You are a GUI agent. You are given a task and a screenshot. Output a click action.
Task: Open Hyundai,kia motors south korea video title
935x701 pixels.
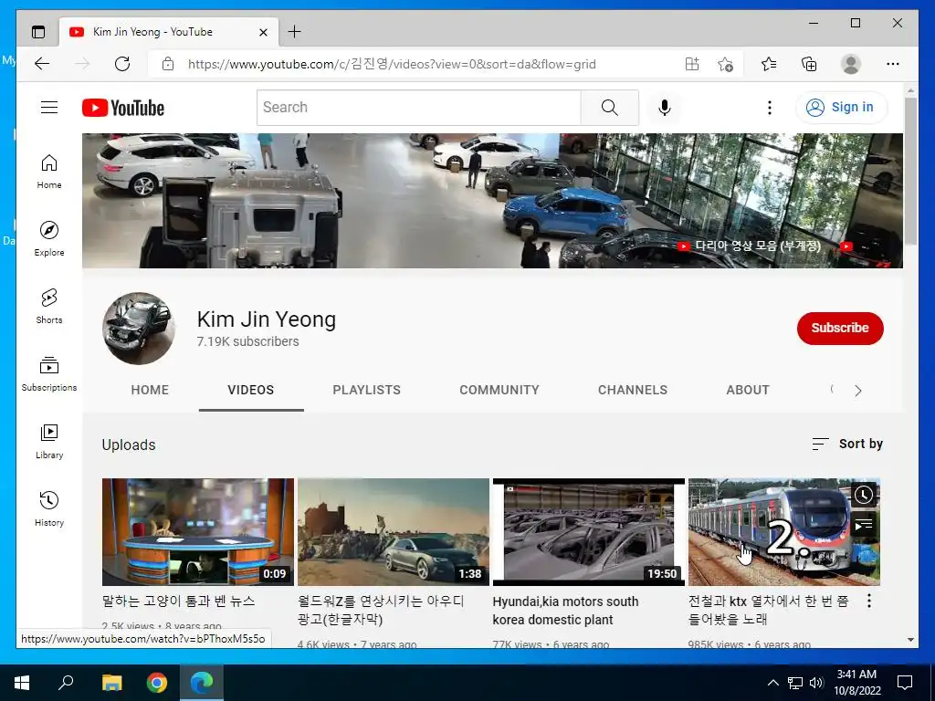click(x=565, y=611)
